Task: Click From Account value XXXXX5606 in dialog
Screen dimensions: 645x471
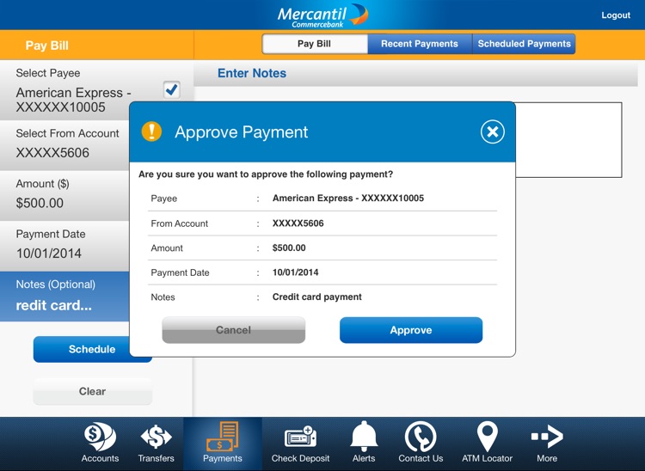Action: pos(298,223)
